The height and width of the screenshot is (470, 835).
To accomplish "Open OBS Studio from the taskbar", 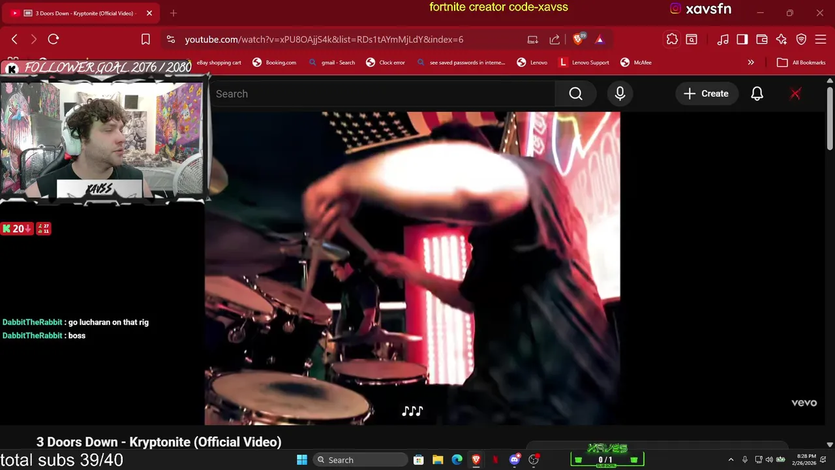I will 534,460.
